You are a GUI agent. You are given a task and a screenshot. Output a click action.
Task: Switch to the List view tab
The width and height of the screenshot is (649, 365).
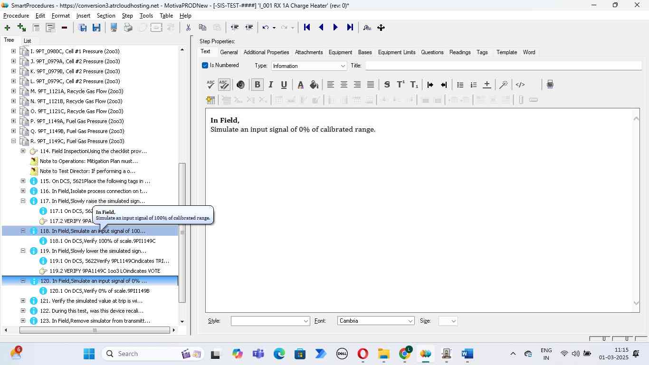(x=27, y=41)
